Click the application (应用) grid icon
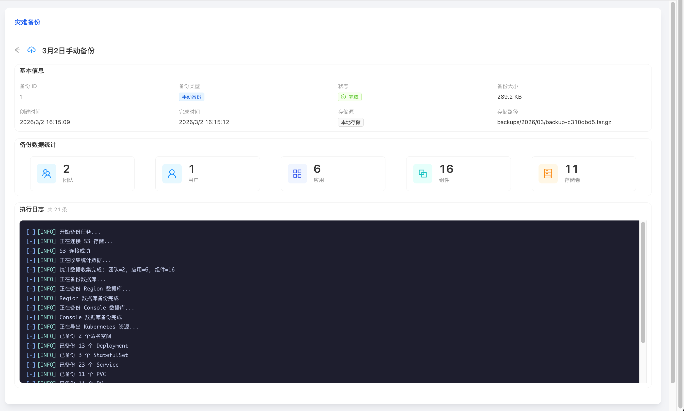684x411 pixels. (x=297, y=174)
